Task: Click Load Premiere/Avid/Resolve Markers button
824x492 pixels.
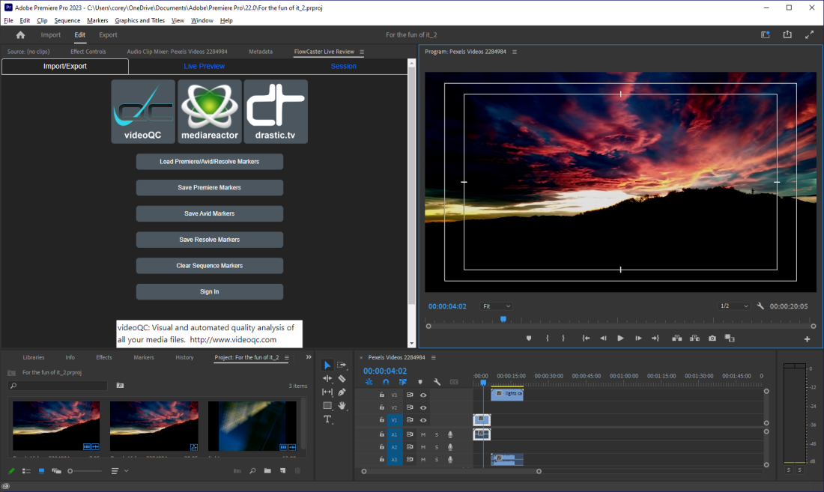Action: (210, 162)
